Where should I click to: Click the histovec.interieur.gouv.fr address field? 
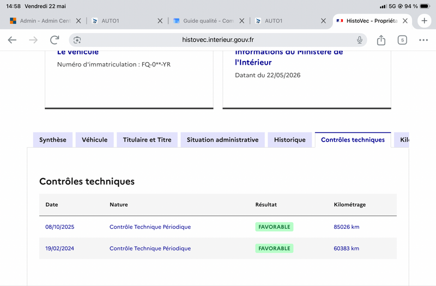(x=217, y=40)
